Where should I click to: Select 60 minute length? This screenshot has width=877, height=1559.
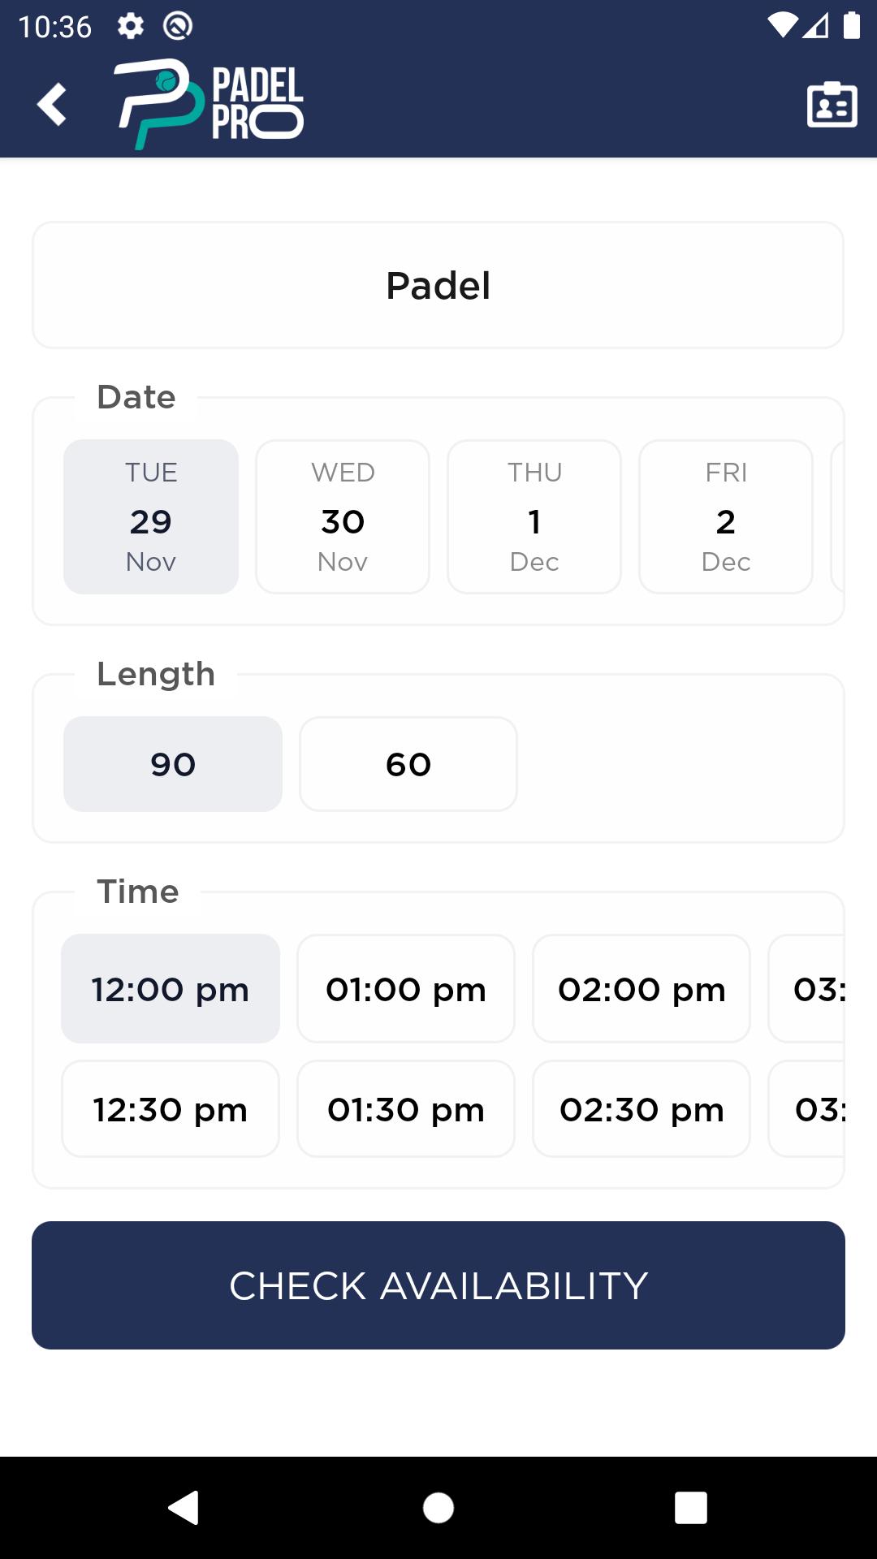pyautogui.click(x=408, y=764)
